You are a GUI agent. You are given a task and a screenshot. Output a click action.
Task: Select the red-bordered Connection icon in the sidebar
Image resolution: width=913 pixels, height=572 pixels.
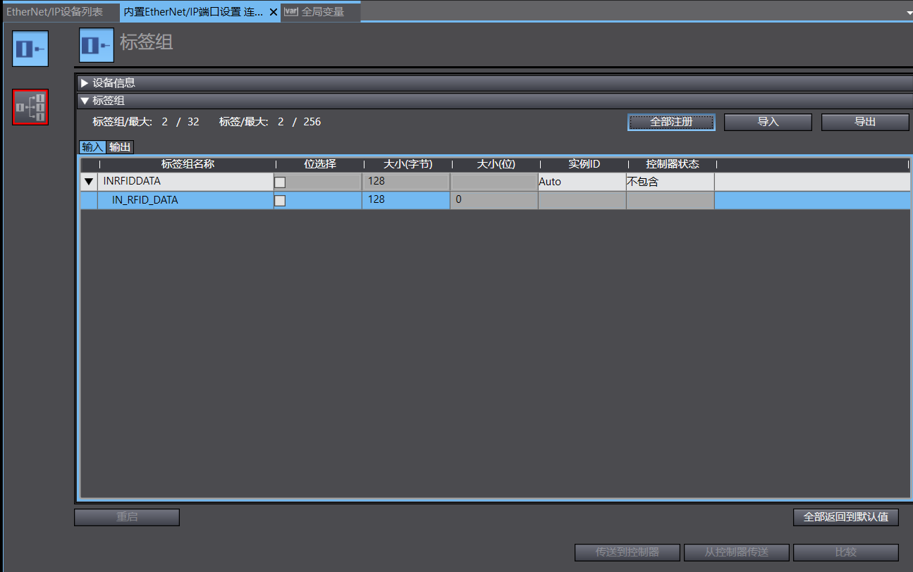[30, 107]
